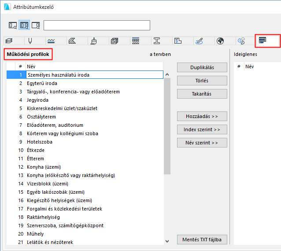Select row 'Kórterem vagy kollégiumi szoba'
The width and height of the screenshot is (281, 251).
pyautogui.click(x=85, y=133)
